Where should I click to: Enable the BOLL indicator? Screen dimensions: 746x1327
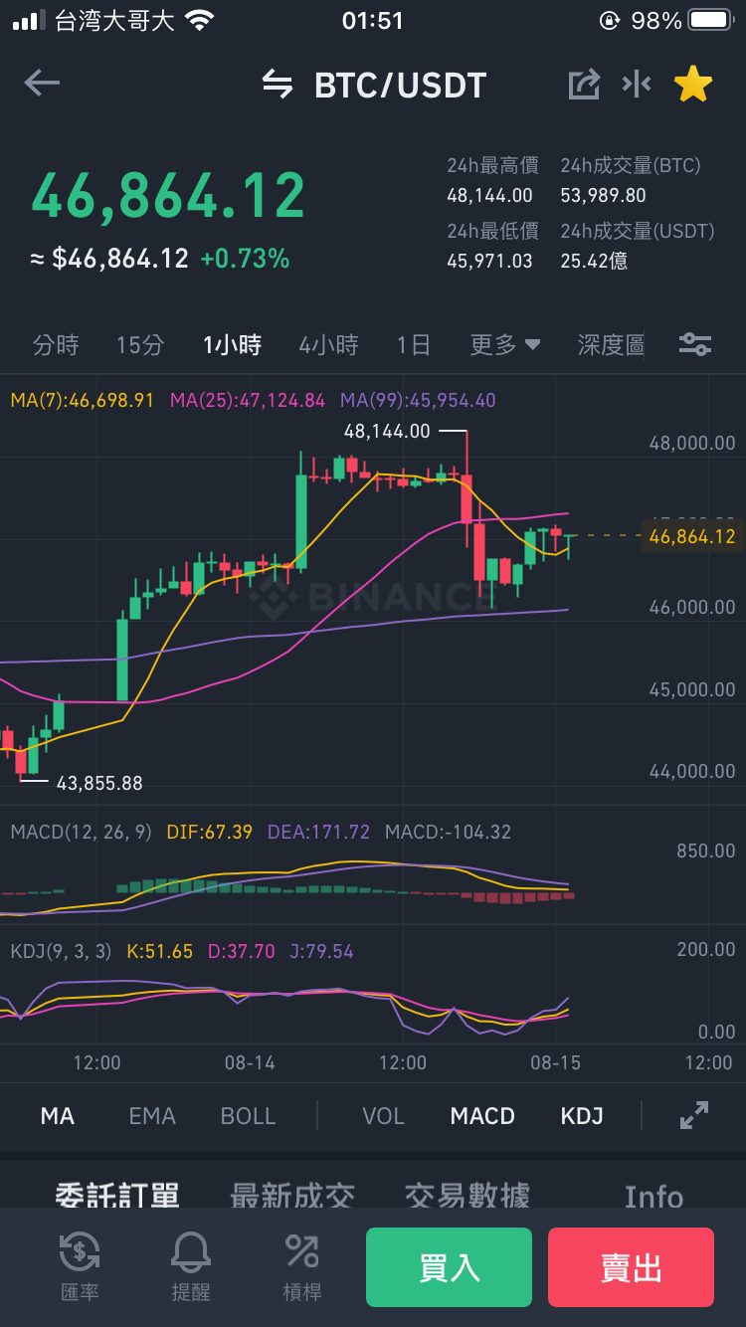248,1116
